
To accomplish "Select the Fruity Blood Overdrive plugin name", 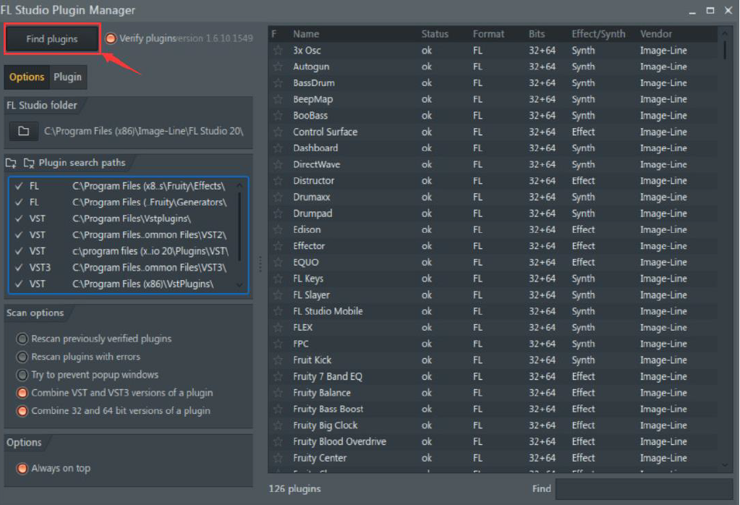I will pyautogui.click(x=339, y=441).
